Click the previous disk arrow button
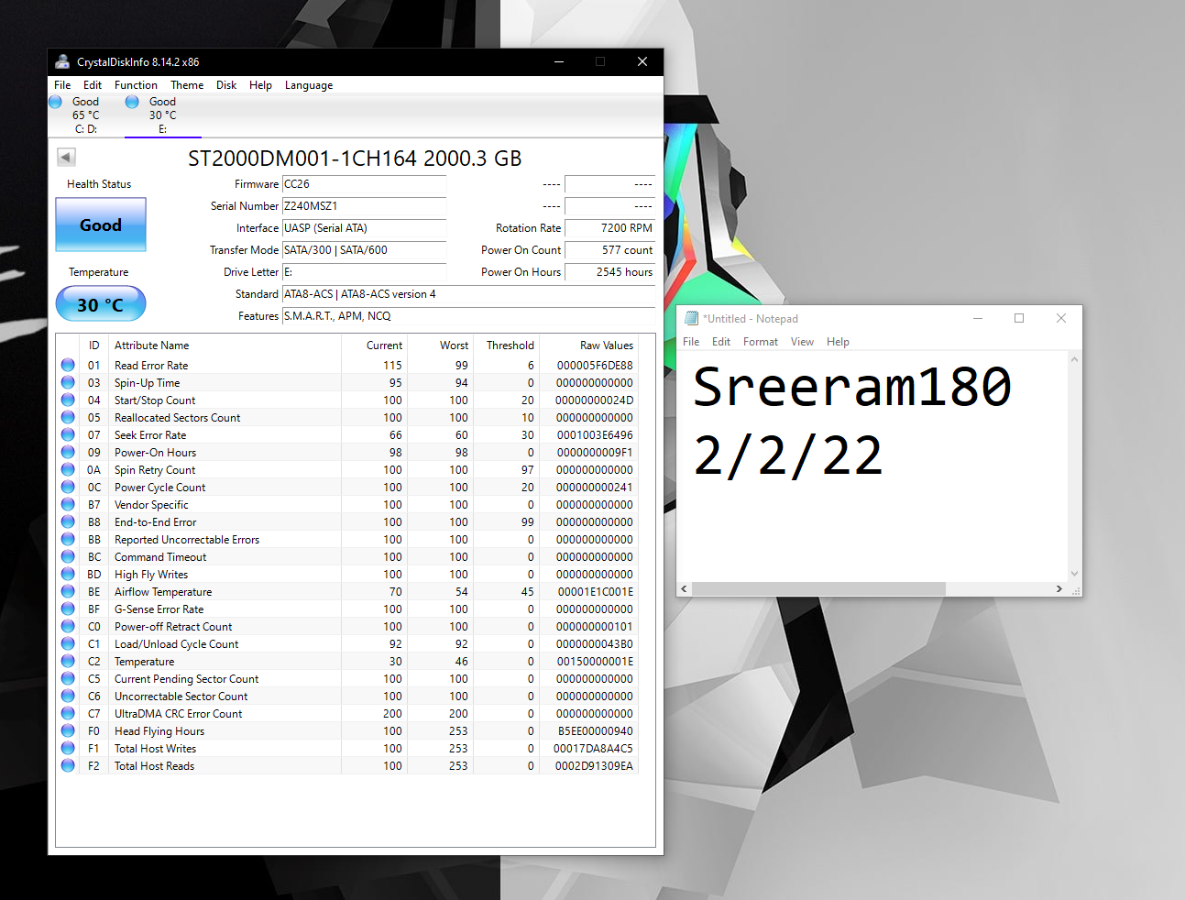Screen dimensions: 1185x900 [66, 157]
